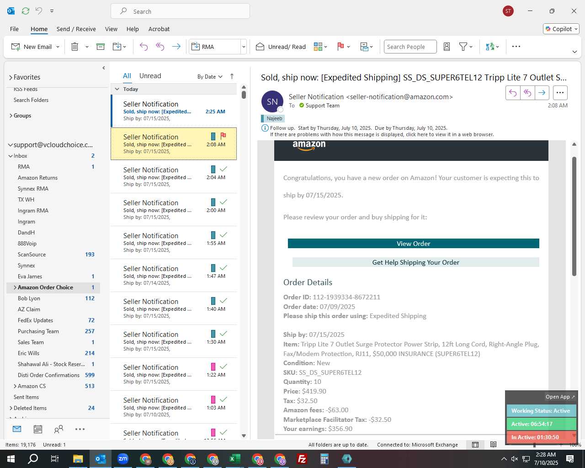Click the ribbon Reply arrow icon
The image size is (585, 468).
(x=144, y=47)
